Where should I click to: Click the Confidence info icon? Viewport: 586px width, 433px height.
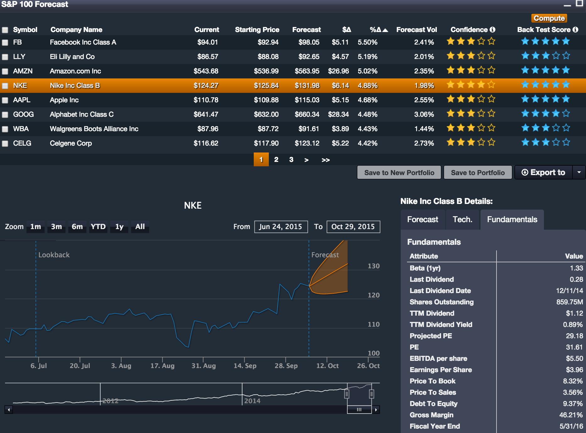click(493, 29)
